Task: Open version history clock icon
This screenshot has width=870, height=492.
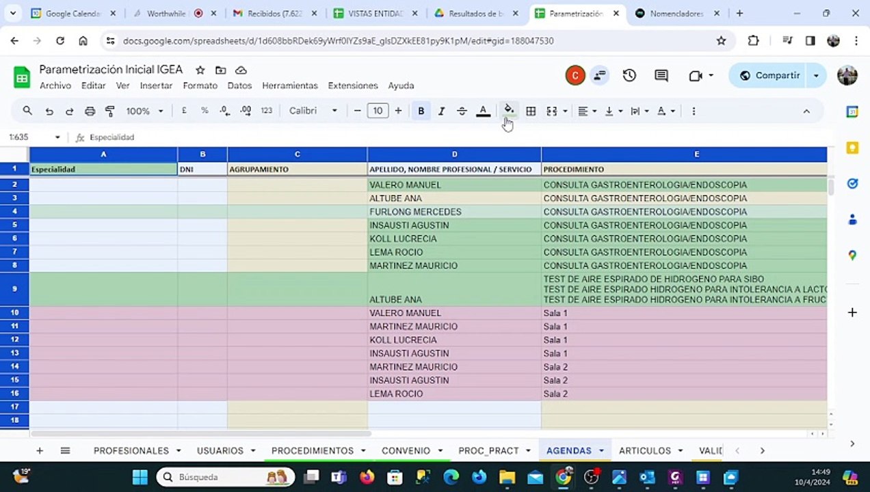Action: pyautogui.click(x=629, y=76)
